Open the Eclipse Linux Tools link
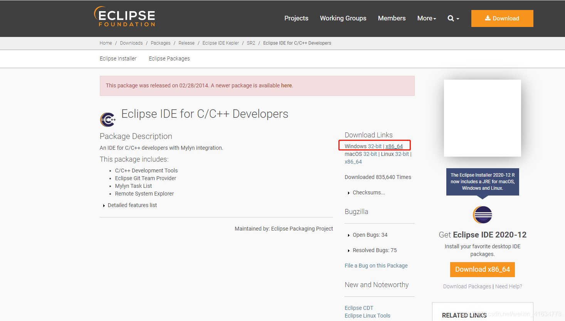 (367, 316)
